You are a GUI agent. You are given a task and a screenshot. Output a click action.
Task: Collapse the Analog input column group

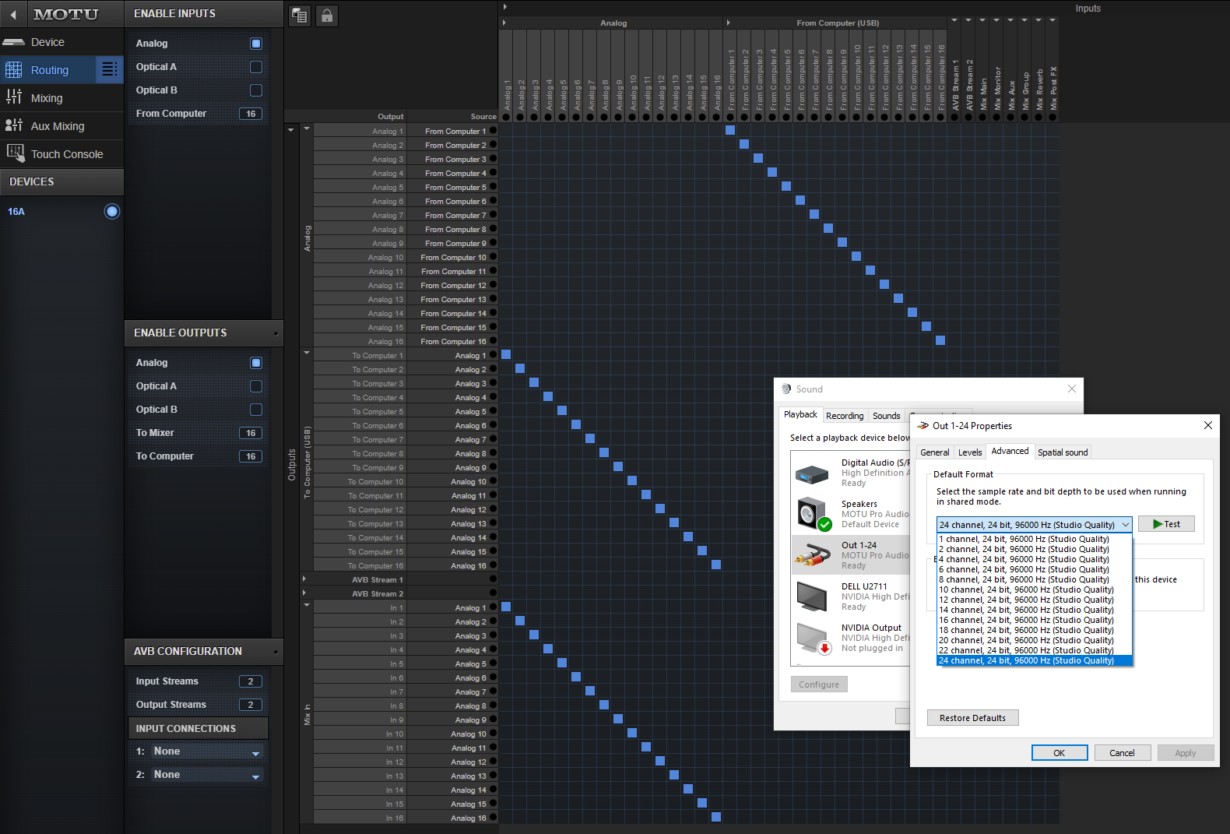(504, 23)
